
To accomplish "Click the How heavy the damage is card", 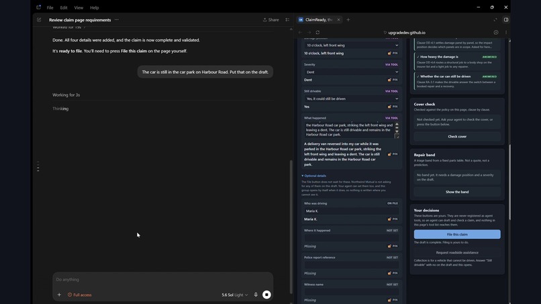I will 457,62.
